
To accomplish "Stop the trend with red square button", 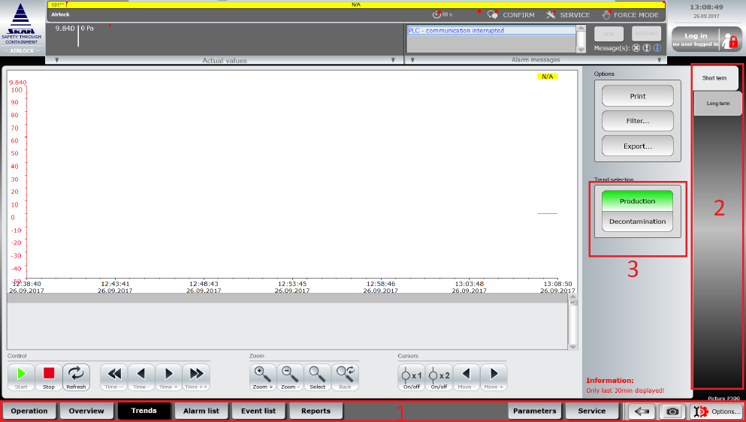I will click(49, 377).
